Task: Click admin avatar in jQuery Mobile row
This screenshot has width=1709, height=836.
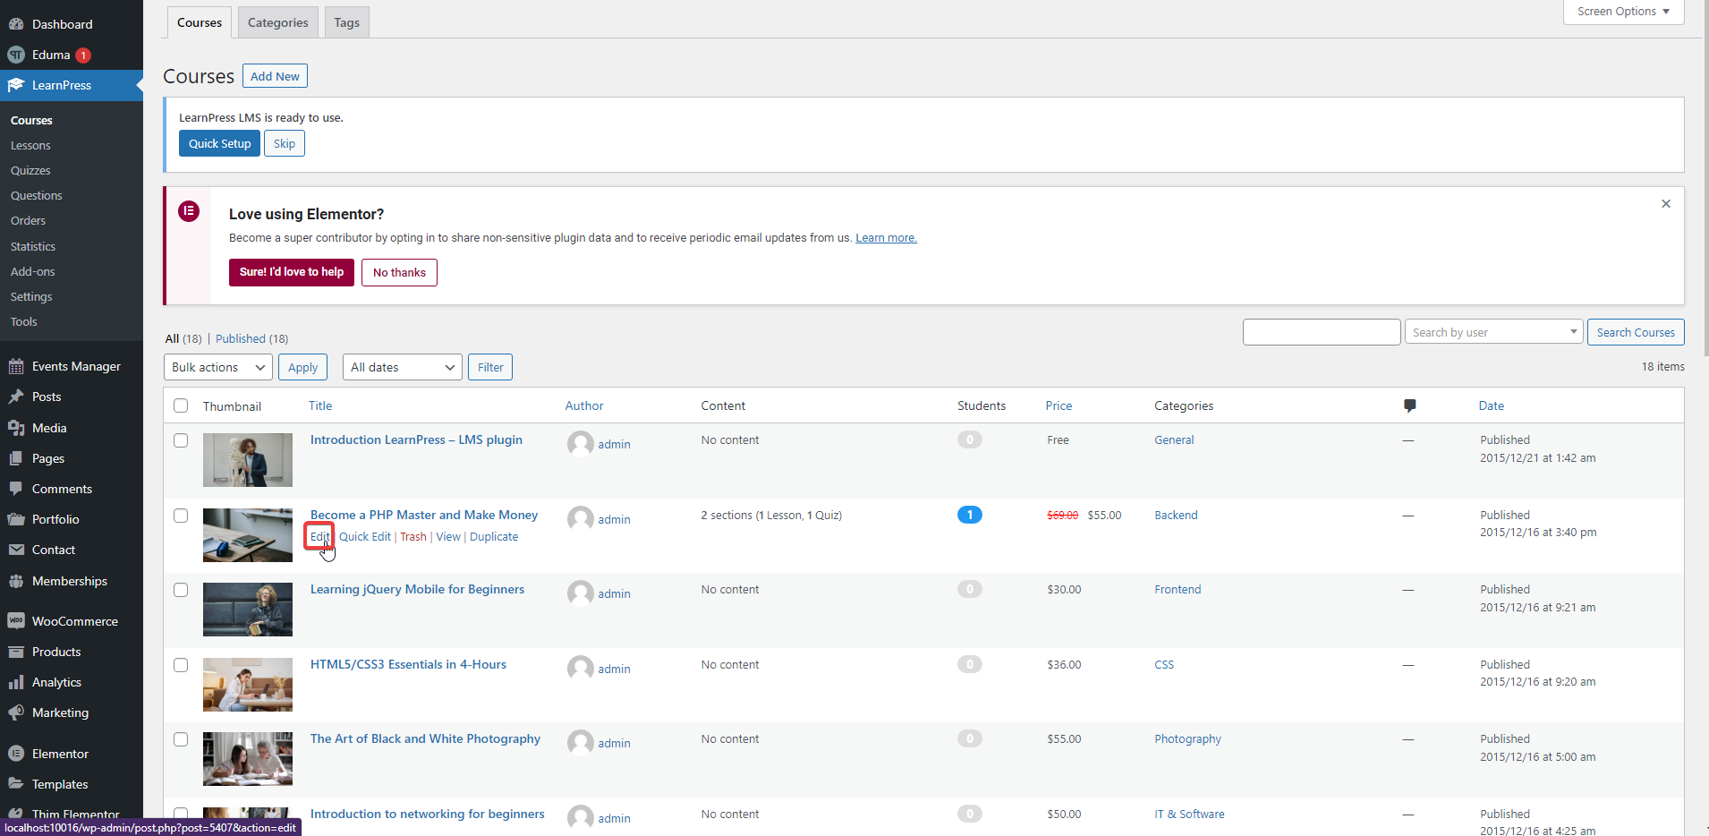Action: tap(581, 593)
